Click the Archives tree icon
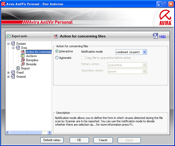Image resolution: width=175 pixels, height=146 pixels. click(x=23, y=56)
